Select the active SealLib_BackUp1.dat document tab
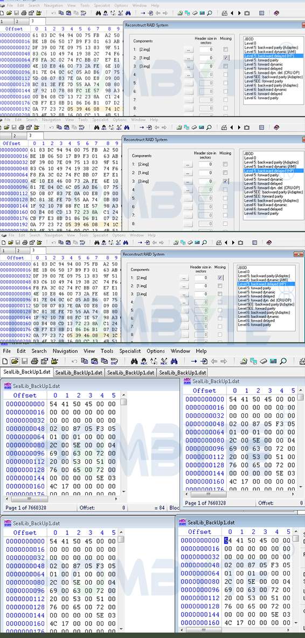305x638 pixels. [x=26, y=372]
